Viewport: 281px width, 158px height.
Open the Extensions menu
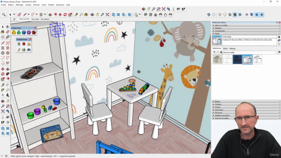[60, 5]
